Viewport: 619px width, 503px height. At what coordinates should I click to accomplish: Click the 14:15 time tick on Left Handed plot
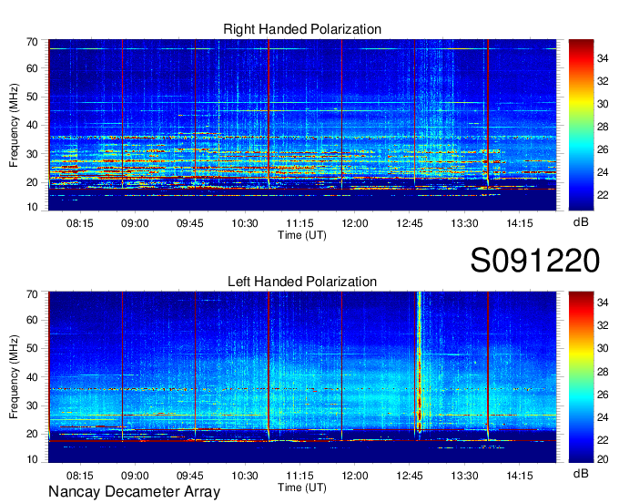(x=520, y=476)
